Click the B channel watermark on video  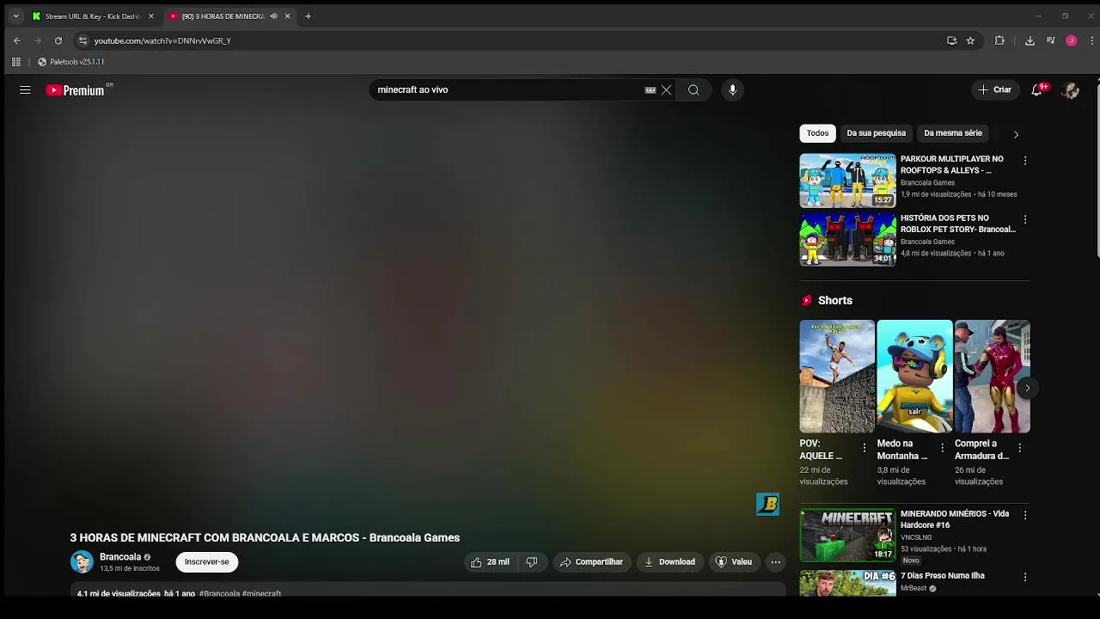click(767, 505)
